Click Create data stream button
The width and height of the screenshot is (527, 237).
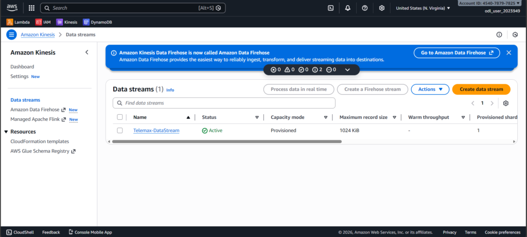coord(481,89)
